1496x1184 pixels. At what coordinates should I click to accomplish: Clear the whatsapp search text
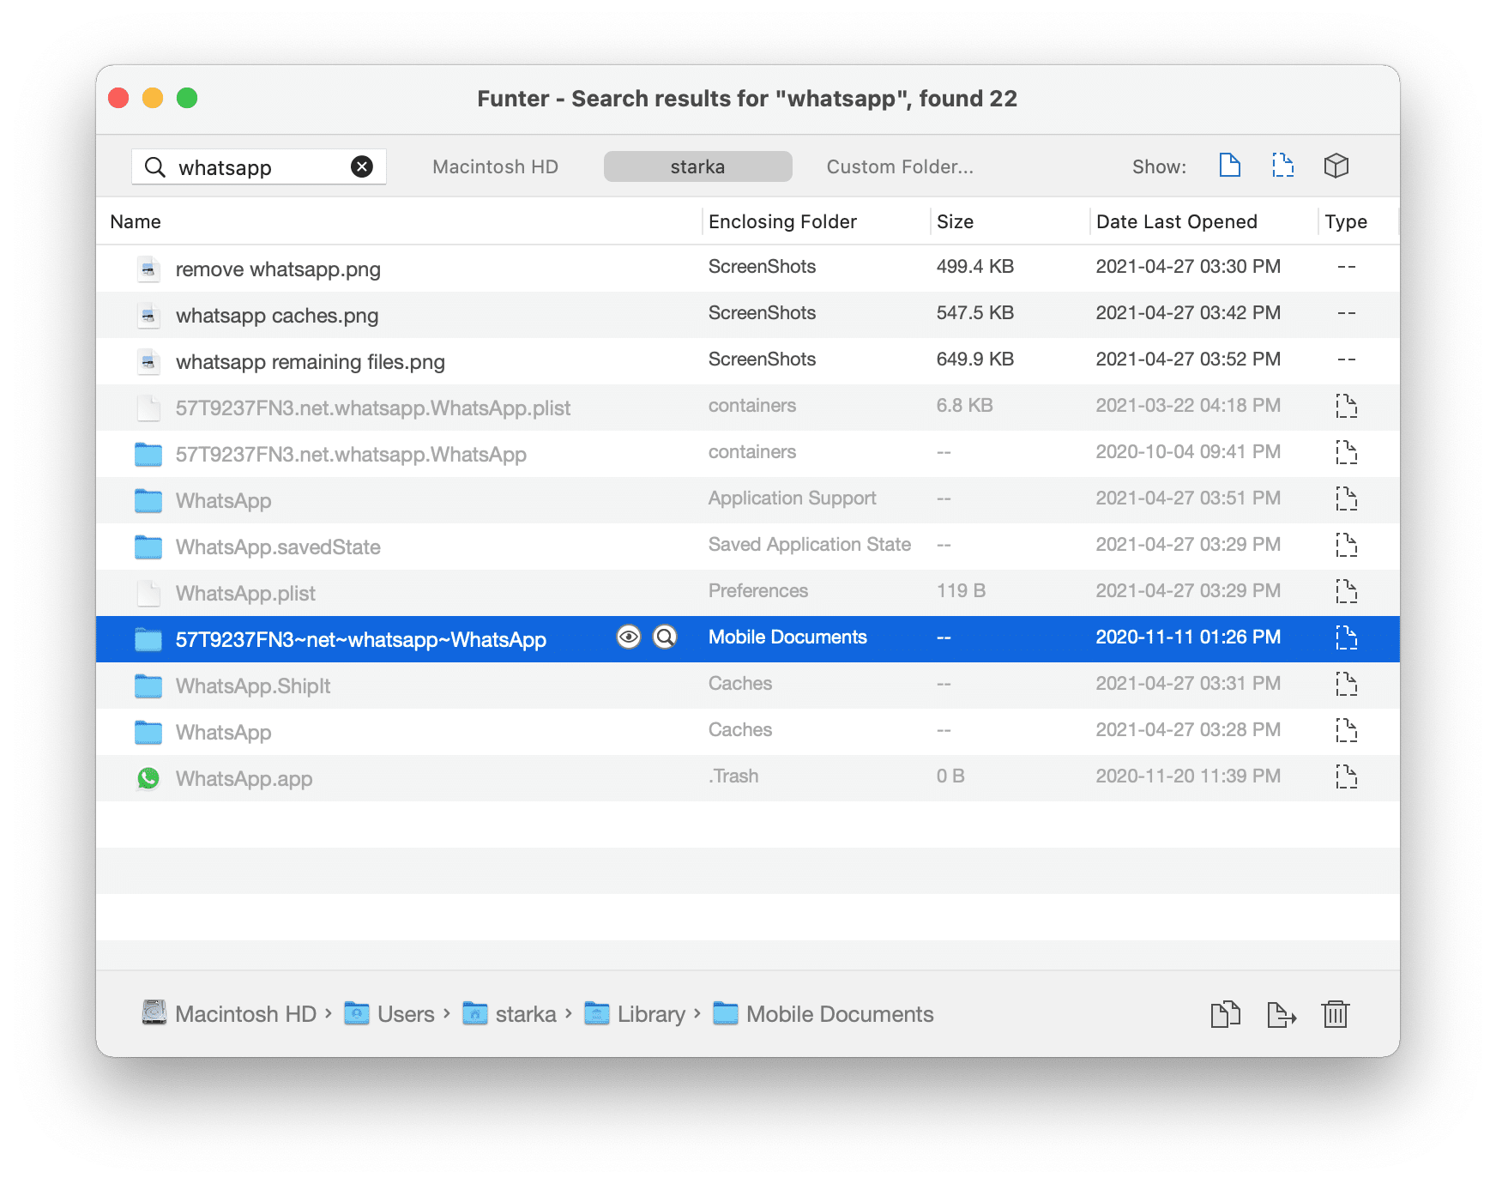pyautogui.click(x=362, y=166)
